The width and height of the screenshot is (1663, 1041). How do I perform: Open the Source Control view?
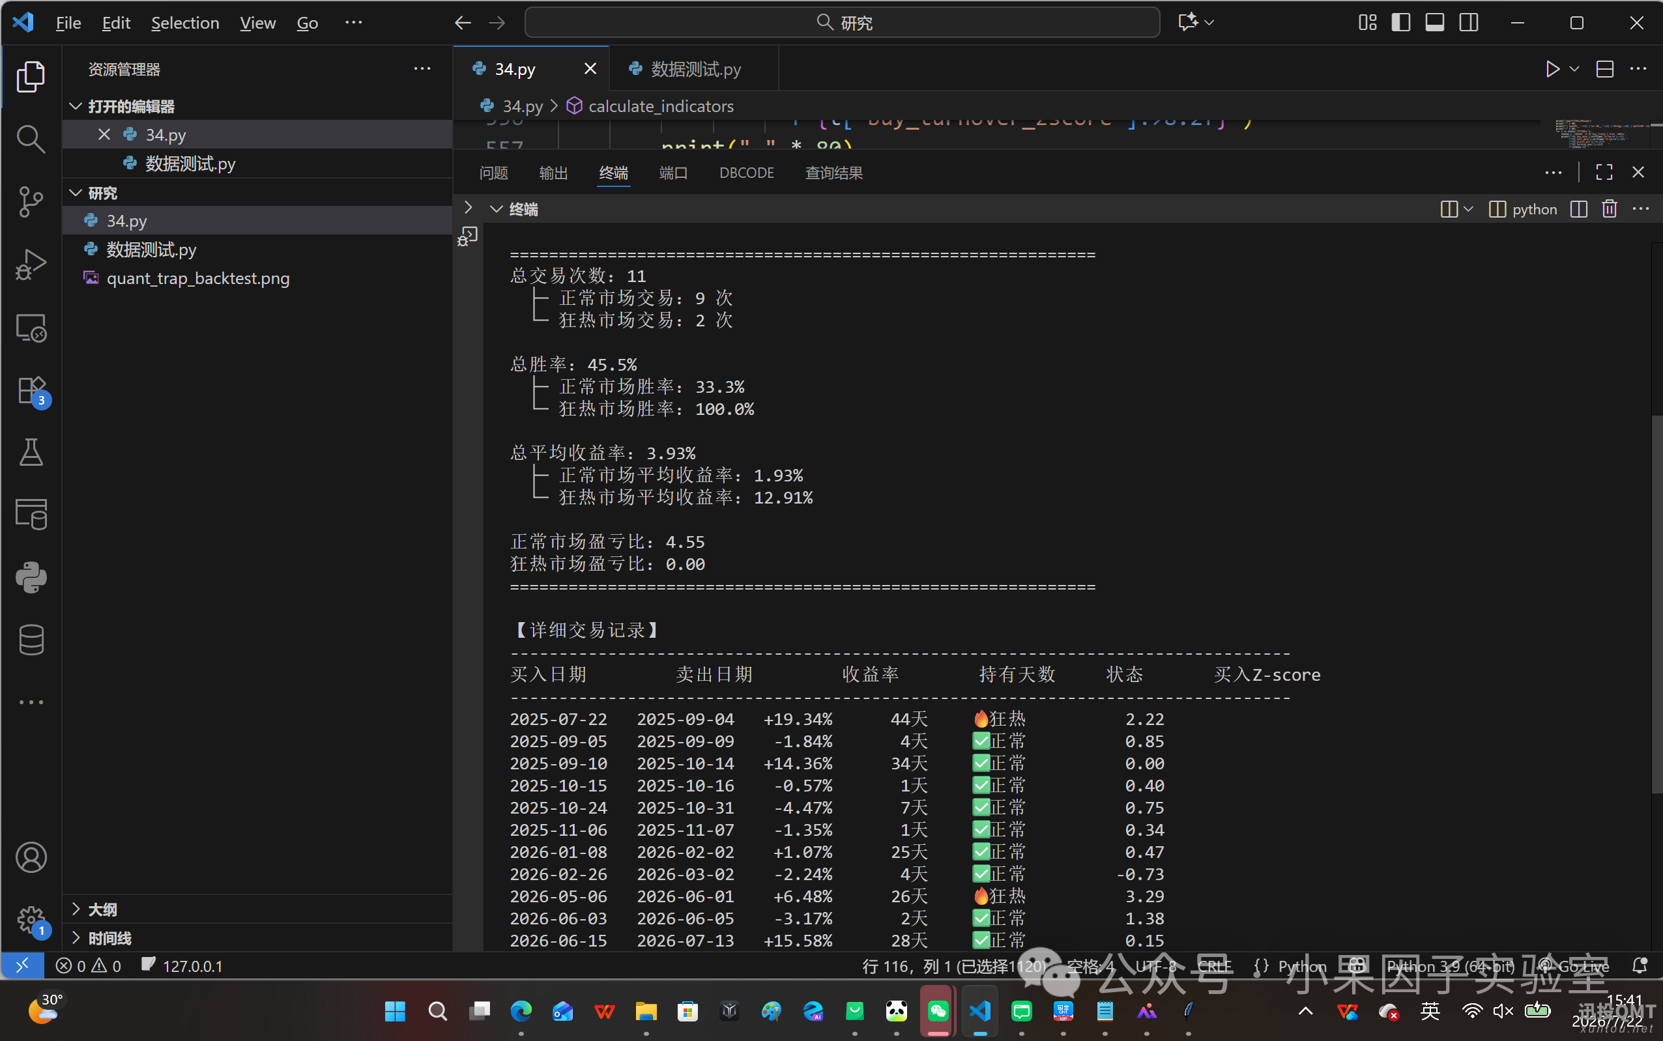30,202
